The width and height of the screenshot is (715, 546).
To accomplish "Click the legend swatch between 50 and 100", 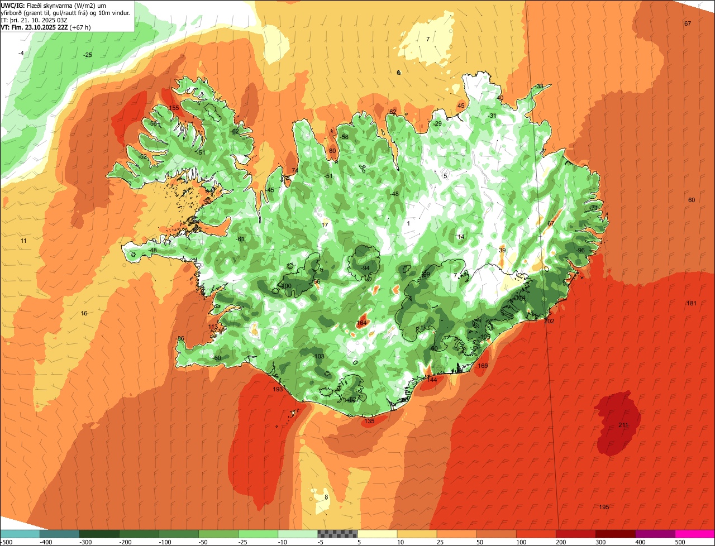I will (496, 534).
